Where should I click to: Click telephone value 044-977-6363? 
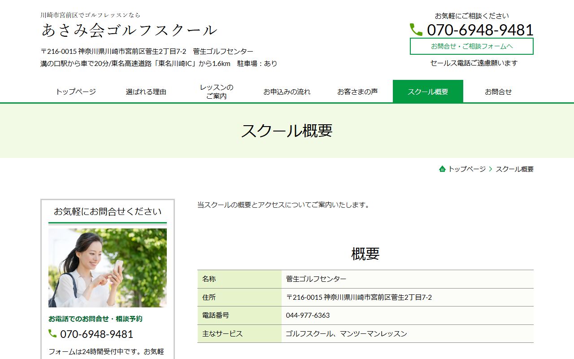[408, 315]
